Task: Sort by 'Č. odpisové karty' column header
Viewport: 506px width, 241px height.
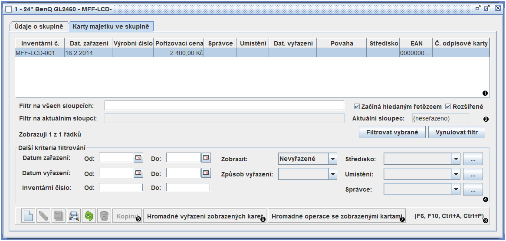Action: 461,43
